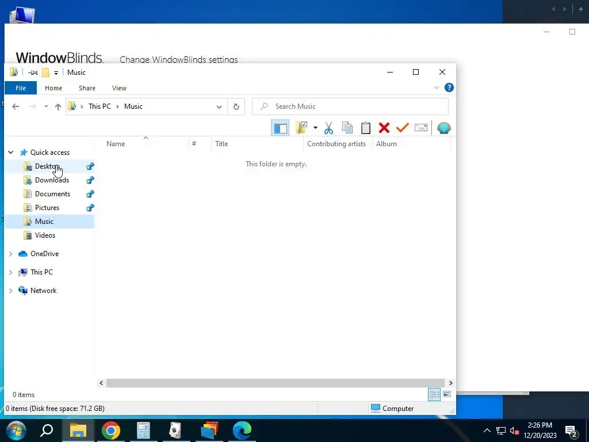Open the Windows Start orb
The width and height of the screenshot is (589, 442).
point(16,430)
